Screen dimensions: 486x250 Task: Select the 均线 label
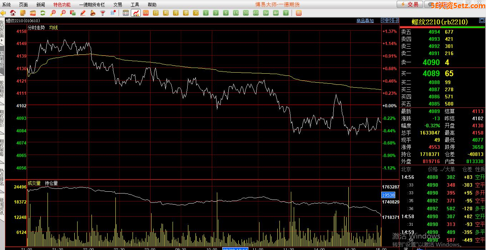pos(54,28)
